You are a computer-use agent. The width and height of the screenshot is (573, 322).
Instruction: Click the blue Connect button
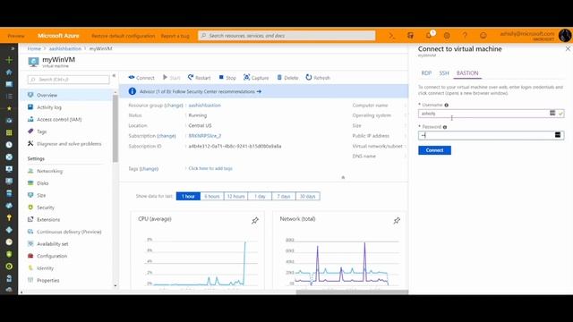[x=434, y=150]
